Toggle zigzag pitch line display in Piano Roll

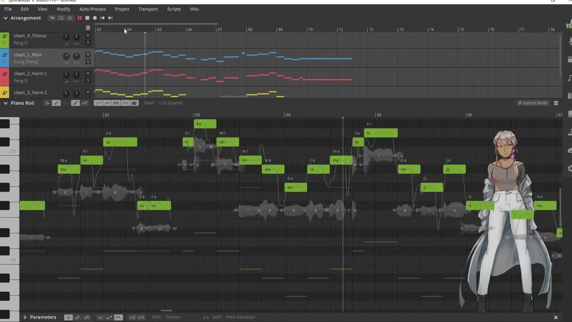tap(107, 103)
